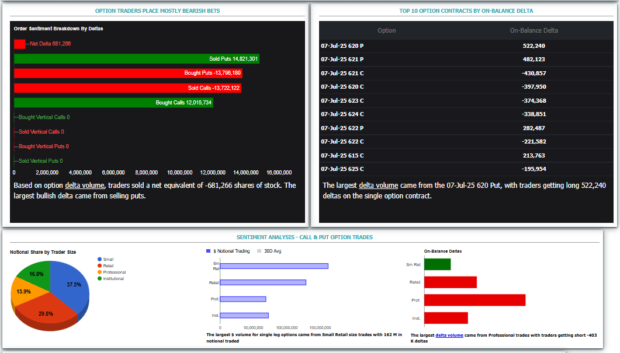Select the 07-Jul-25 621 P row

click(466, 60)
